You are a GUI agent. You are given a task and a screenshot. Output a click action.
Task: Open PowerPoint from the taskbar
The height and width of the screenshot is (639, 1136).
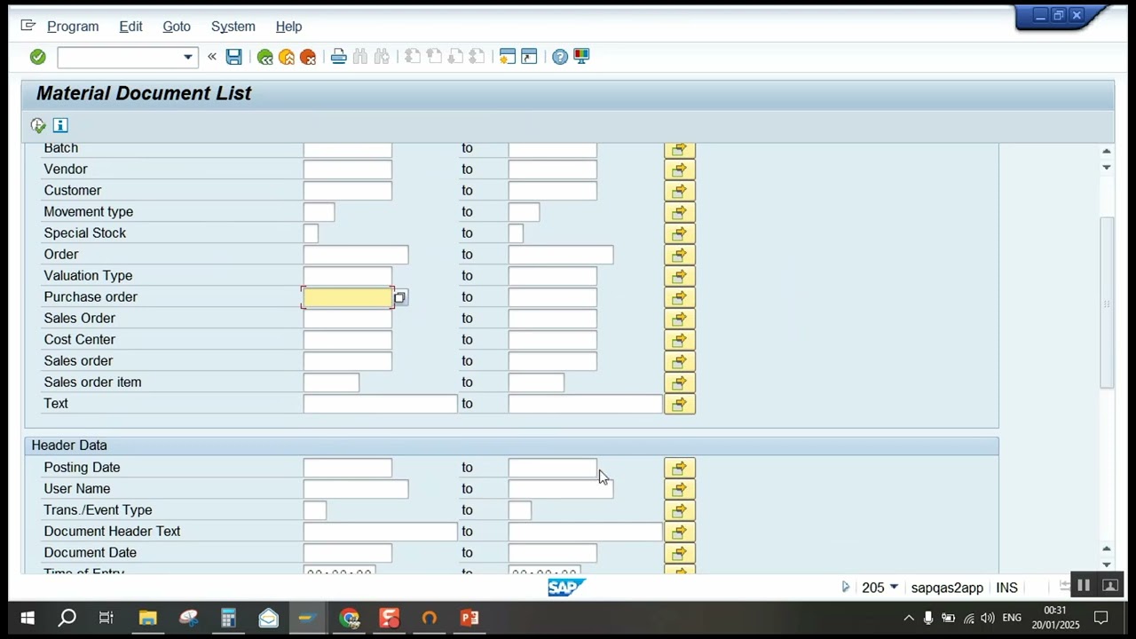[x=469, y=618]
